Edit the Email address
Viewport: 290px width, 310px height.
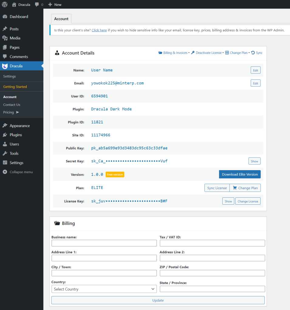click(255, 83)
